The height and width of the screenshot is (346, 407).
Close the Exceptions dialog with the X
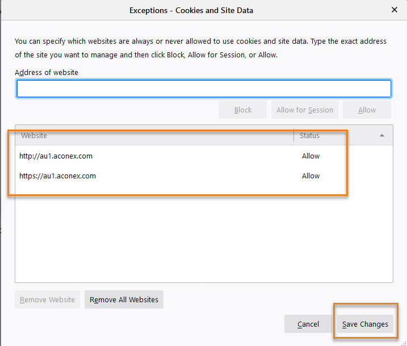pyautogui.click(x=394, y=10)
